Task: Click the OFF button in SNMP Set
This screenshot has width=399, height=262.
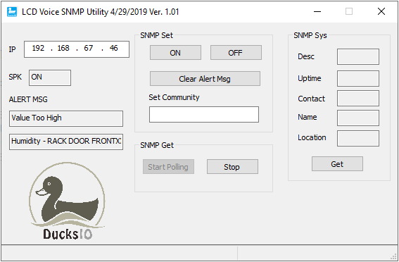Action: pyautogui.click(x=236, y=53)
